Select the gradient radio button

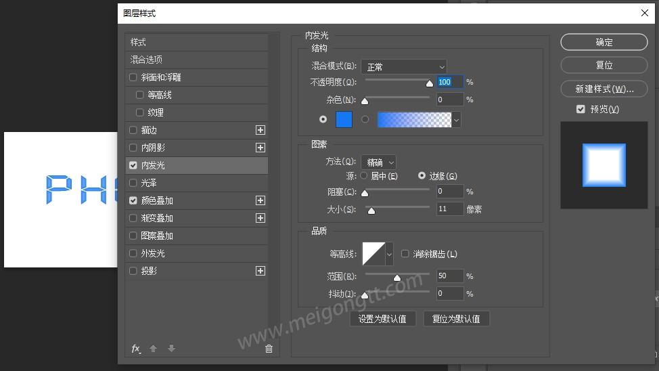(365, 119)
